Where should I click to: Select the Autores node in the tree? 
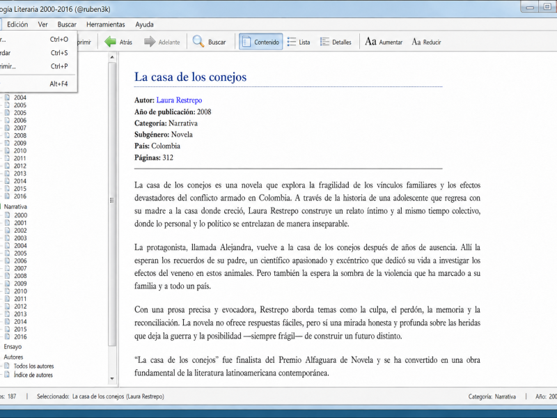point(13,357)
